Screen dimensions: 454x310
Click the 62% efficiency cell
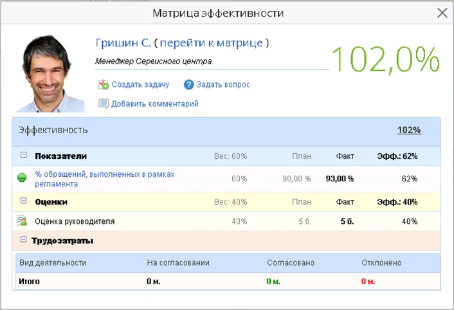[x=410, y=179]
